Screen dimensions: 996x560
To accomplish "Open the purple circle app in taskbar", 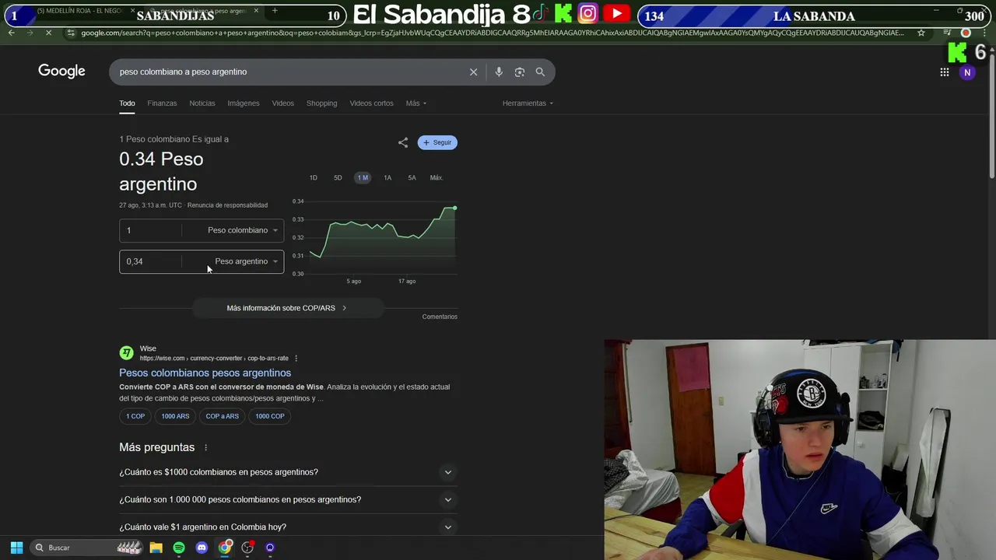I will pyautogui.click(x=270, y=548).
